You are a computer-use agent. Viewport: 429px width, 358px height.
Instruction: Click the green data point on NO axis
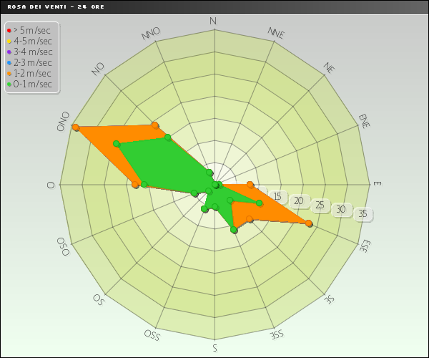tap(167, 137)
